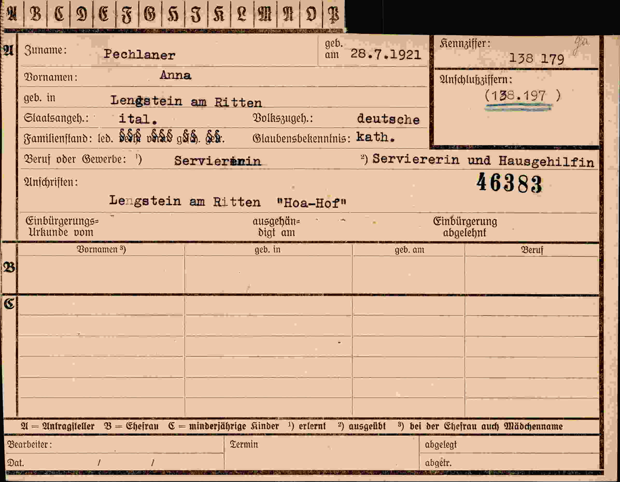
Task: Click the 'Vornamen:' field label
Action: (x=51, y=77)
